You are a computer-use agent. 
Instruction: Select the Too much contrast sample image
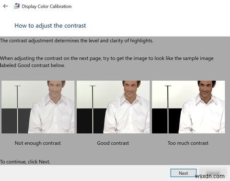[x=188, y=107]
